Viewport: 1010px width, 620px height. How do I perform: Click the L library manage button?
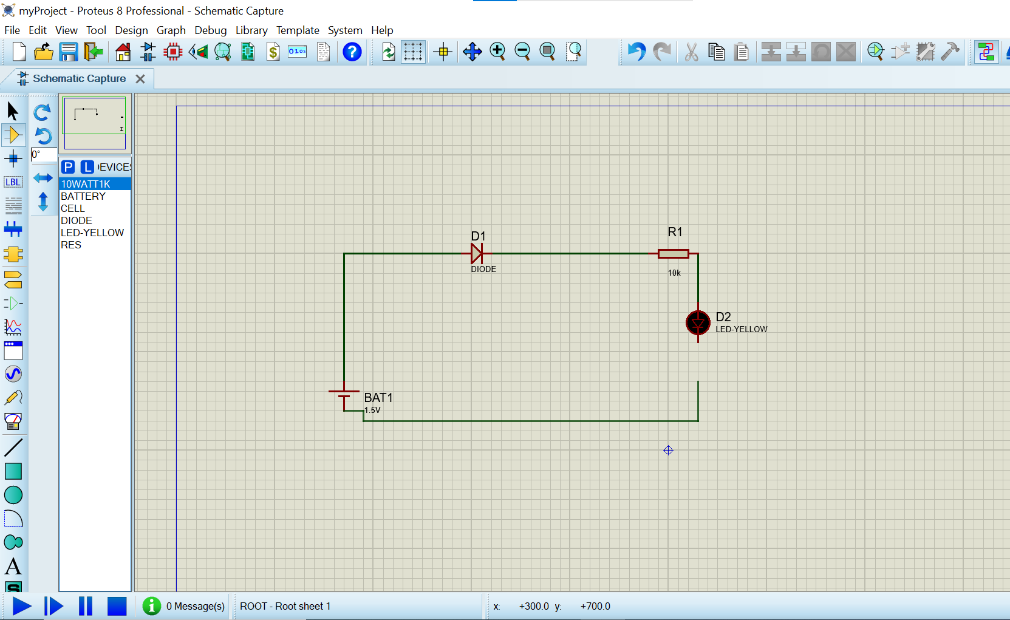tap(87, 167)
